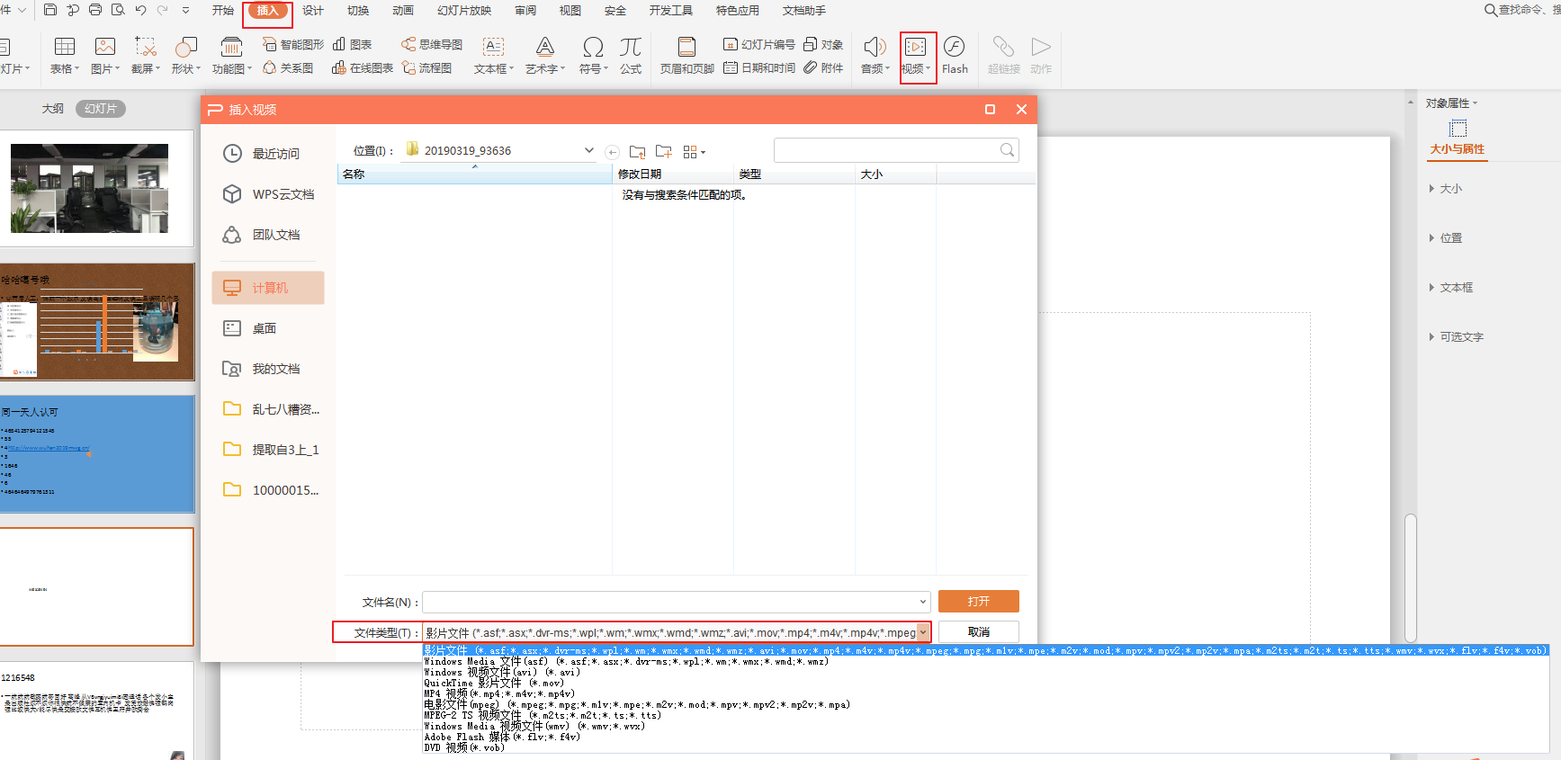Insert a Chart (图表)
The width and height of the screenshot is (1561, 760).
353,44
